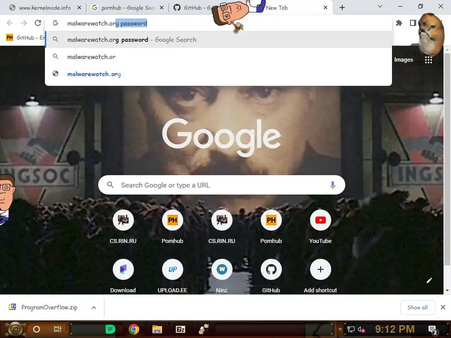The width and height of the screenshot is (451, 338).
Task: Unmute the volume tray icon
Action: [361, 329]
